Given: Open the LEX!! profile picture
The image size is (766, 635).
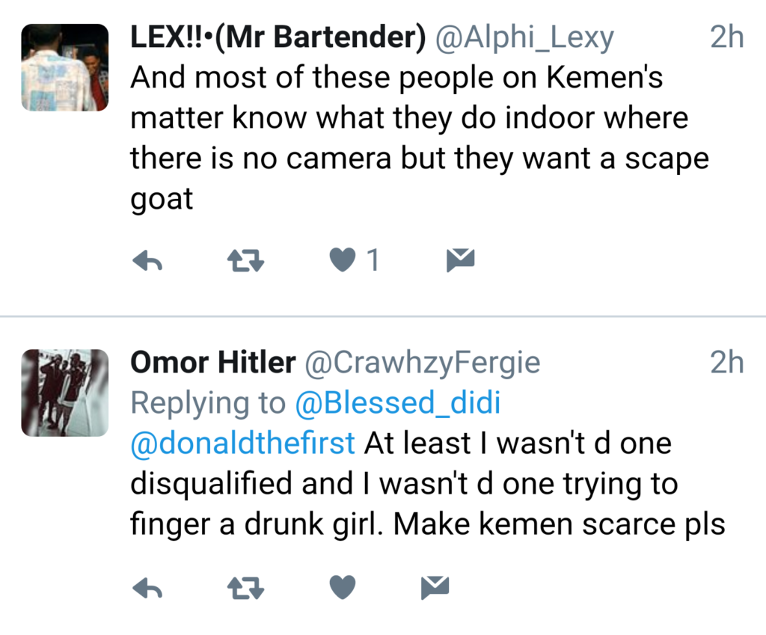Looking at the screenshot, I should pyautogui.click(x=64, y=67).
